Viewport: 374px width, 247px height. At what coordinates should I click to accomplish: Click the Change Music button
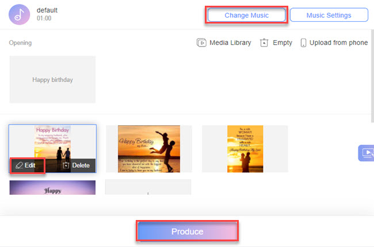click(x=246, y=15)
